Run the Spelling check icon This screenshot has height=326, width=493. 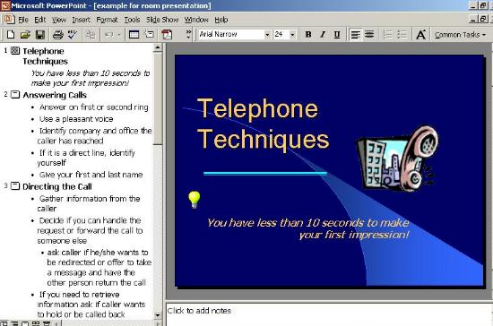(73, 35)
